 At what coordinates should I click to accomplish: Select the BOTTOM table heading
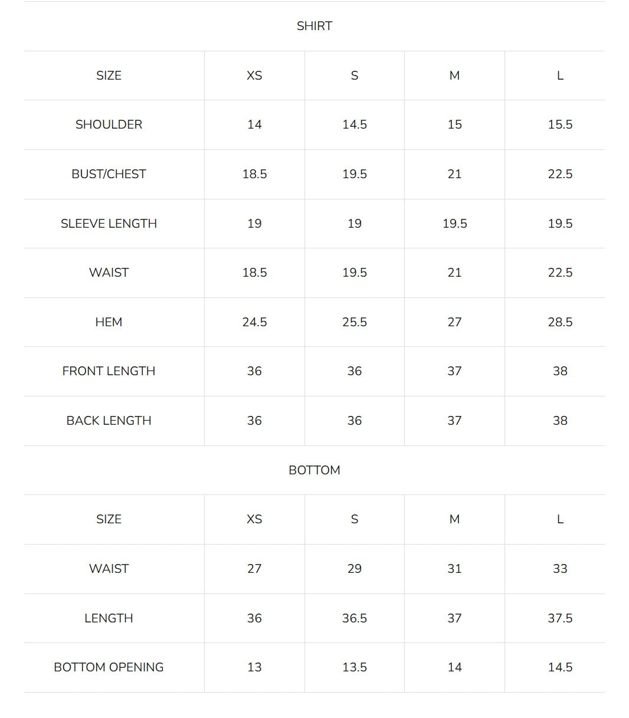(314, 470)
